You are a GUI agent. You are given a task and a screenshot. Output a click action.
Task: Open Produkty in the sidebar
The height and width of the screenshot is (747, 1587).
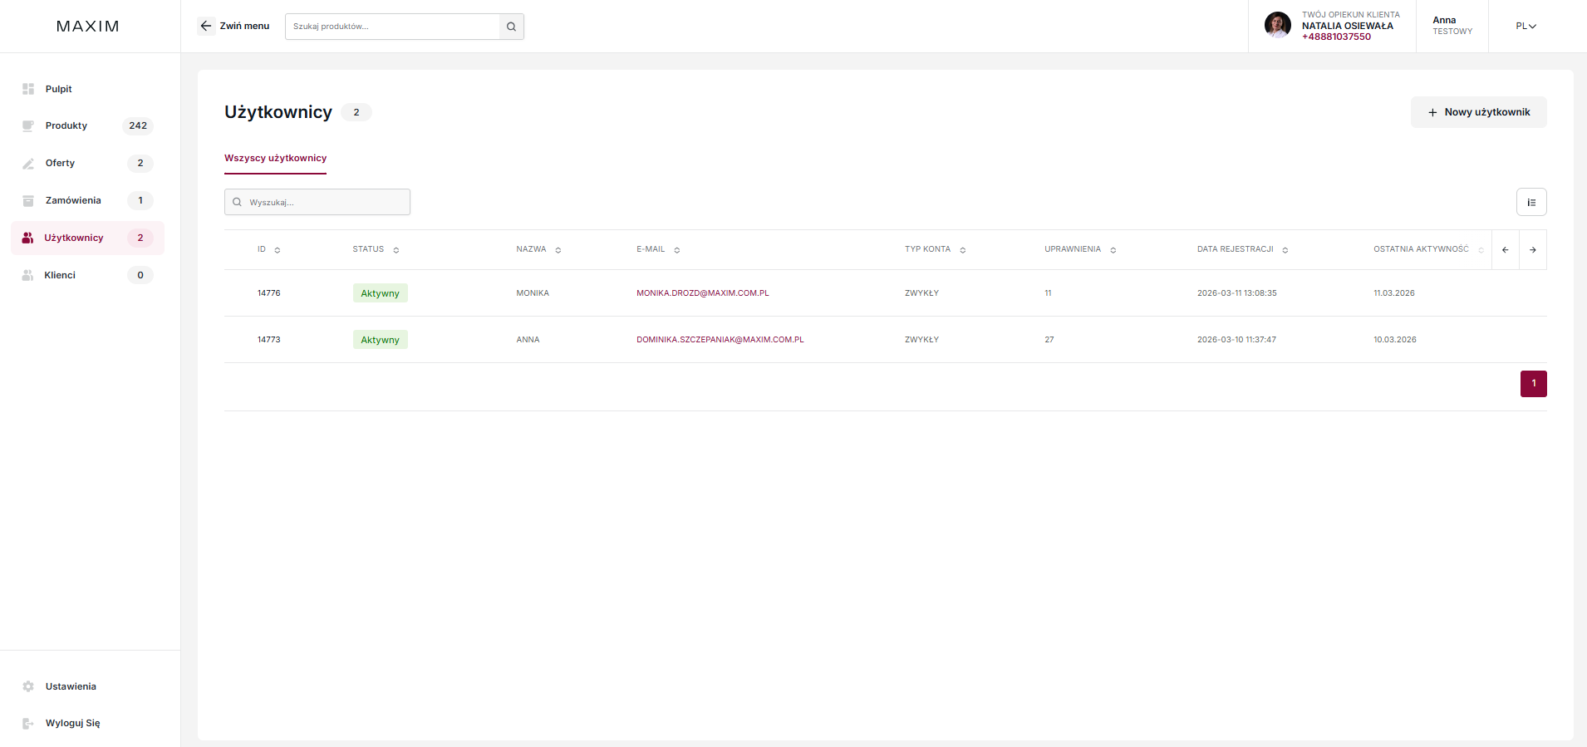66,125
